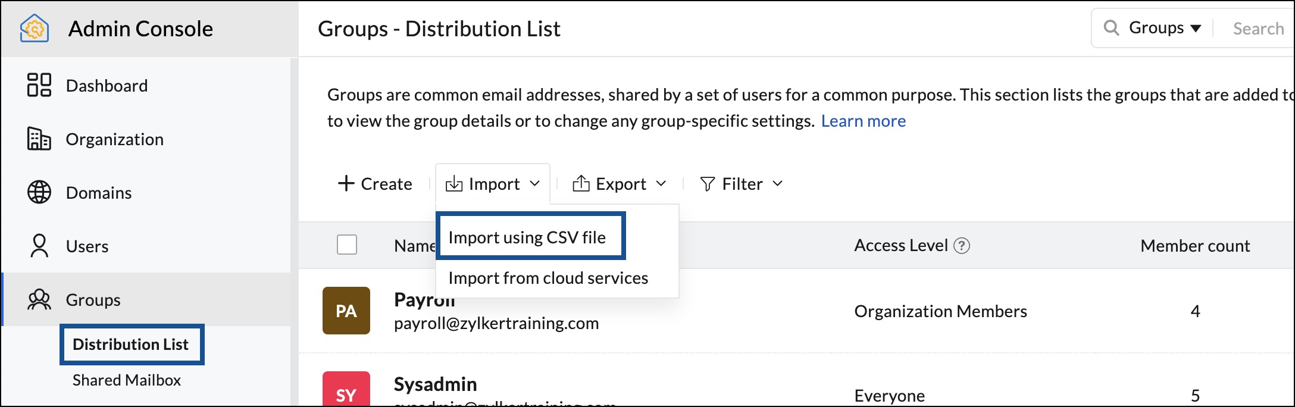Image resolution: width=1295 pixels, height=407 pixels.
Task: Choose Import from cloud services
Action: 548,278
